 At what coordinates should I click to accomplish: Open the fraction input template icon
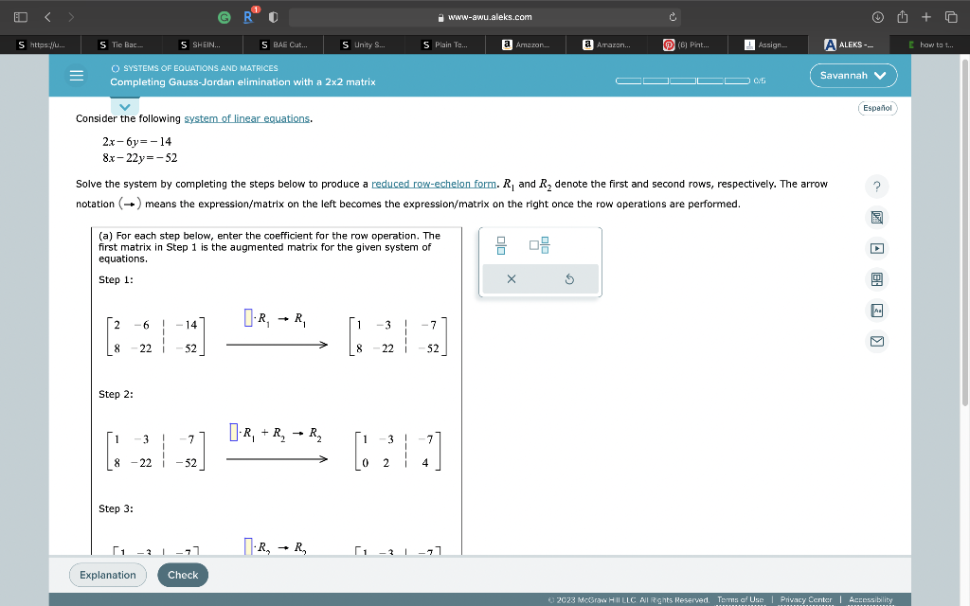(499, 244)
